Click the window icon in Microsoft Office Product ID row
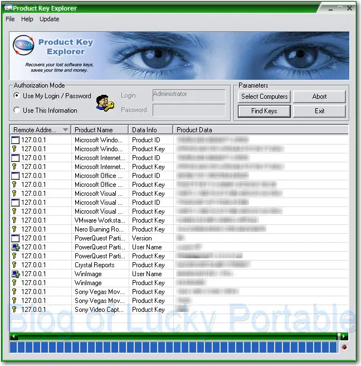 click(x=15, y=176)
